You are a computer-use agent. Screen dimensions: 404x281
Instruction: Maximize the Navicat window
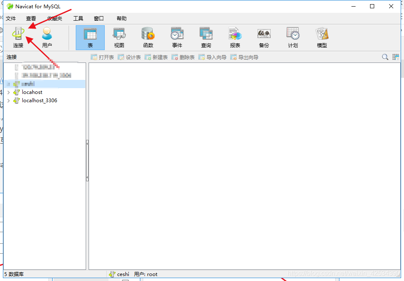click(x=372, y=6)
